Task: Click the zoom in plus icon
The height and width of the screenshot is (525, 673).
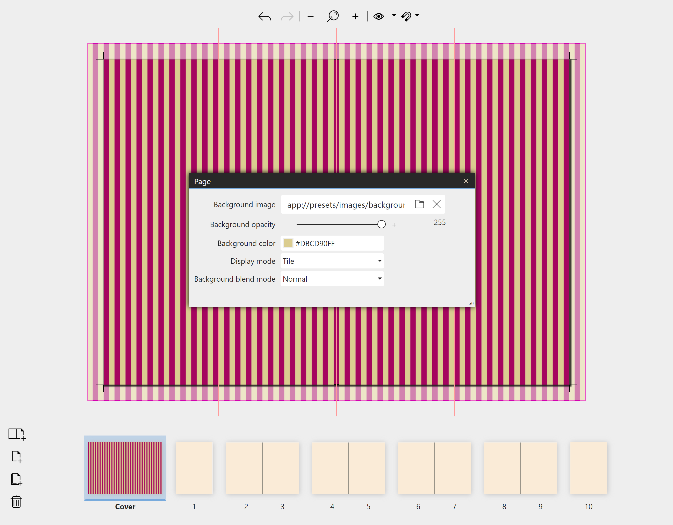Action: 355,16
